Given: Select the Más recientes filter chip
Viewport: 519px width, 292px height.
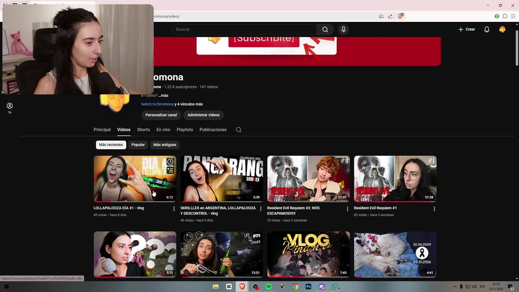Looking at the screenshot, I should pyautogui.click(x=111, y=145).
